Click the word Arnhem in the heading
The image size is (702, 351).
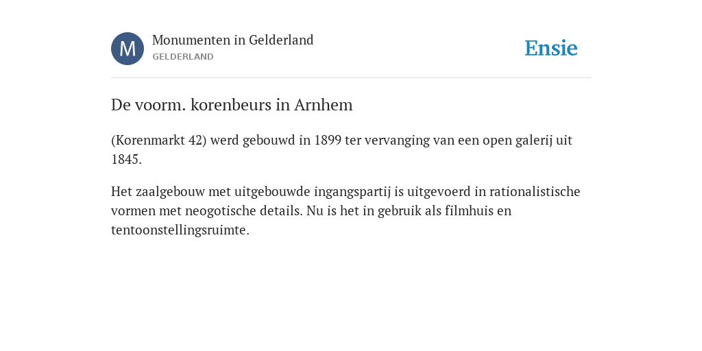pyautogui.click(x=324, y=105)
